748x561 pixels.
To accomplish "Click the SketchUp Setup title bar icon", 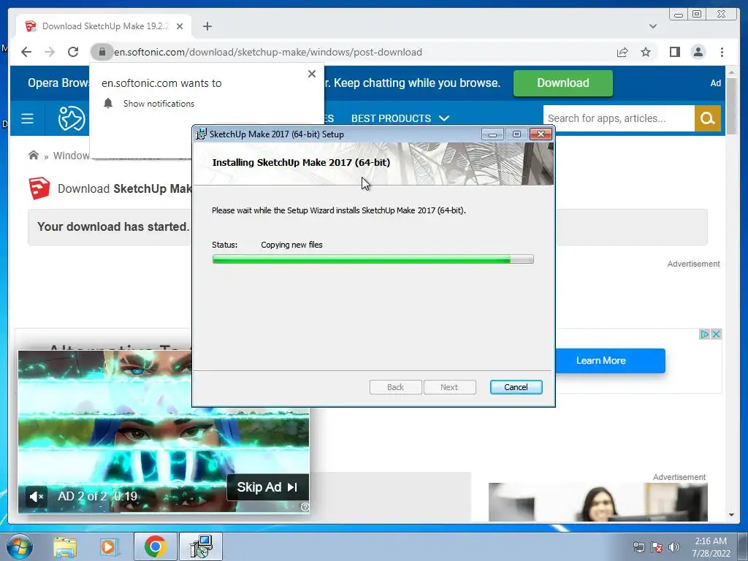I will coord(202,134).
